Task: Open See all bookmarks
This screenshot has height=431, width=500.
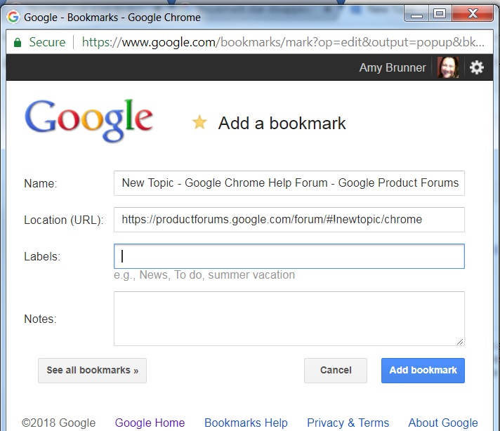Action: click(92, 371)
